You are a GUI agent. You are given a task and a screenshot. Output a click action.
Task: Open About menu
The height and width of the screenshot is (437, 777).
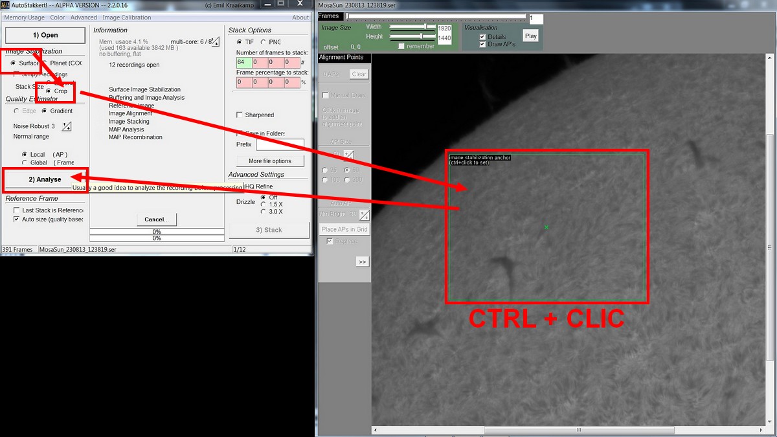300,17
